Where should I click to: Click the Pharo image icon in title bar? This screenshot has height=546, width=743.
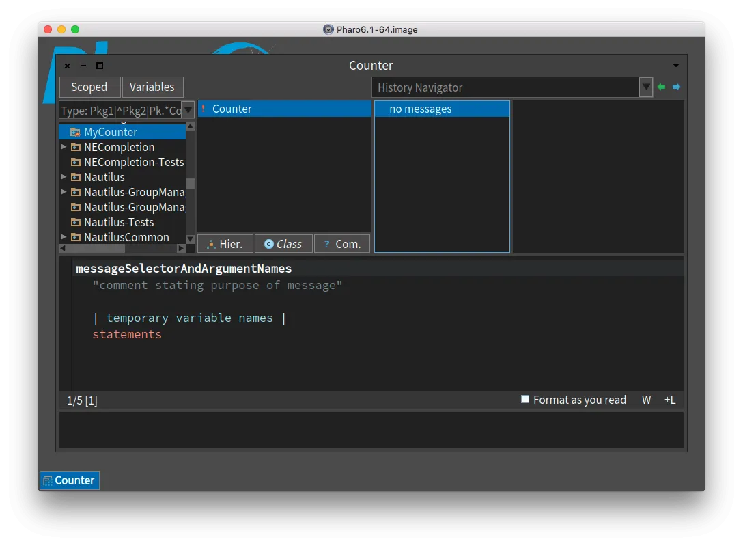328,29
